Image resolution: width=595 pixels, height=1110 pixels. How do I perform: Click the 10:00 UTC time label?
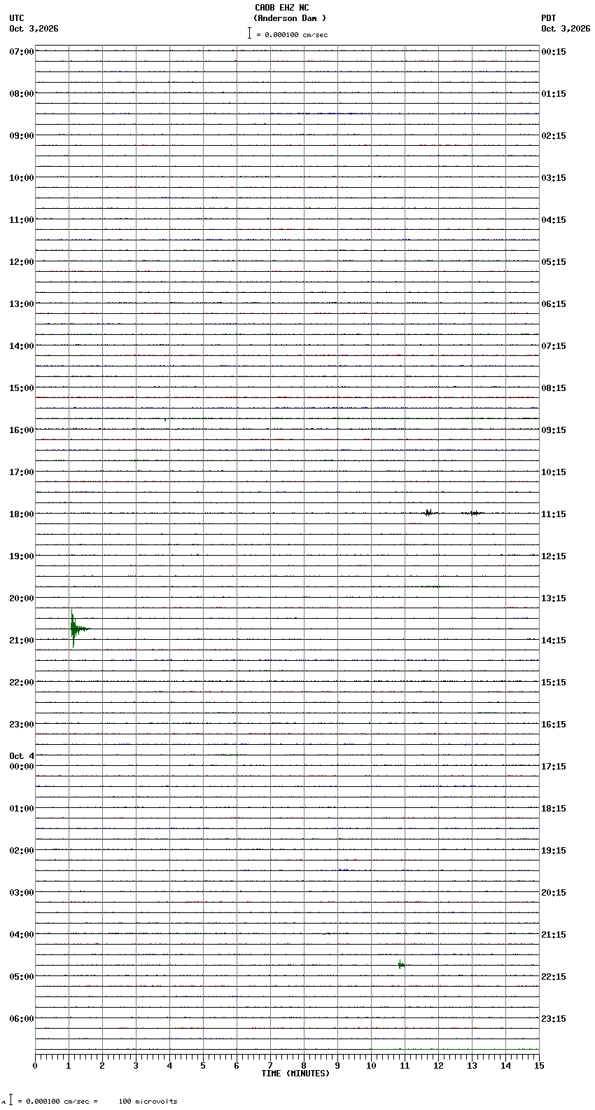coord(22,178)
